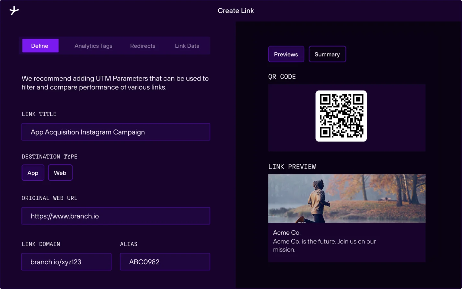Click the preview description 'Acme Co. is the future'
Screen dimensions: 462x289
[x=324, y=245]
